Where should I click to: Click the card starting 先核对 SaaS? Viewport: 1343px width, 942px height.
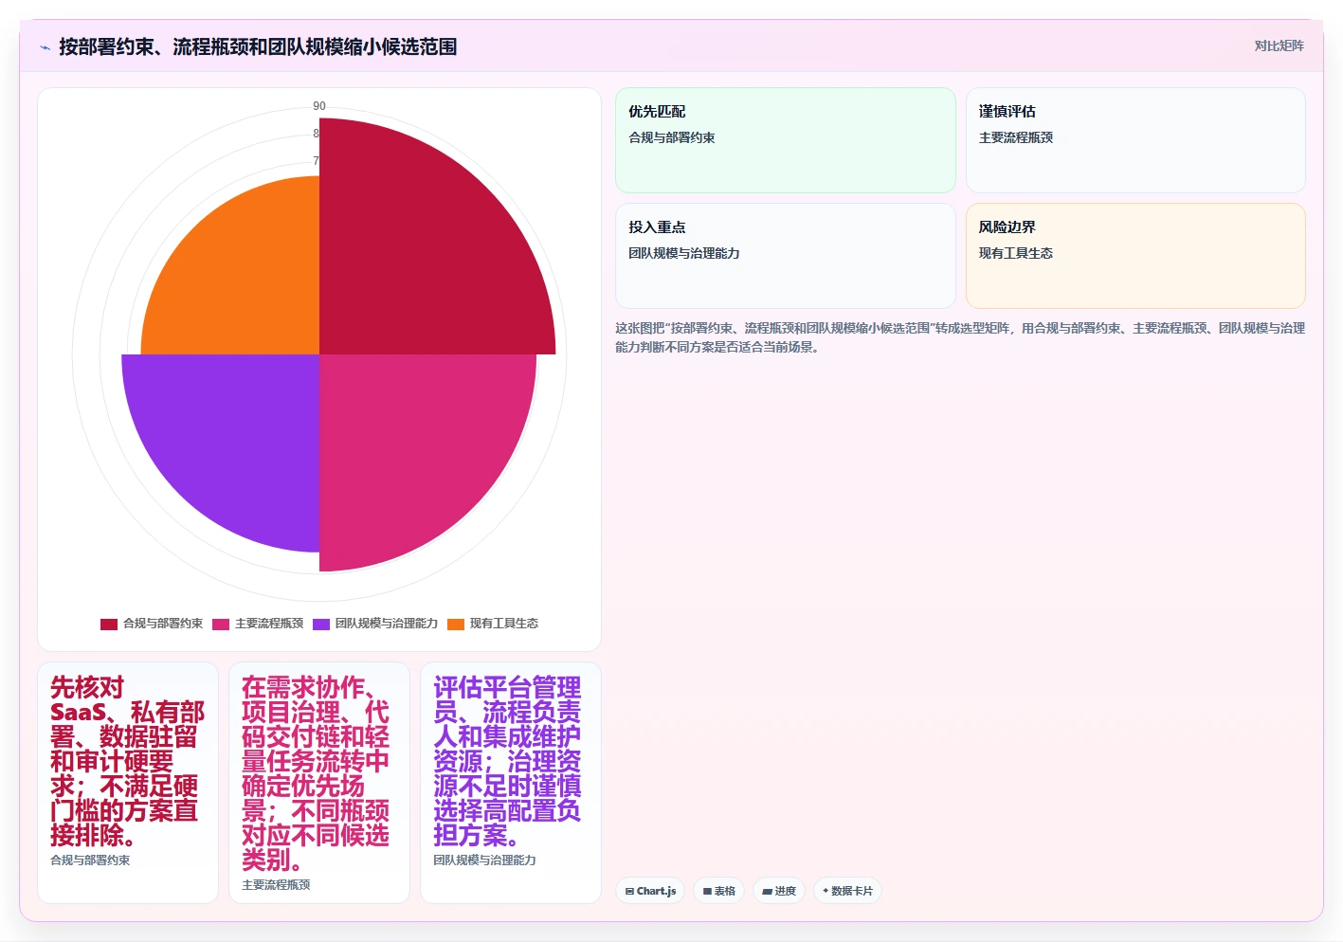pyautogui.click(x=128, y=783)
